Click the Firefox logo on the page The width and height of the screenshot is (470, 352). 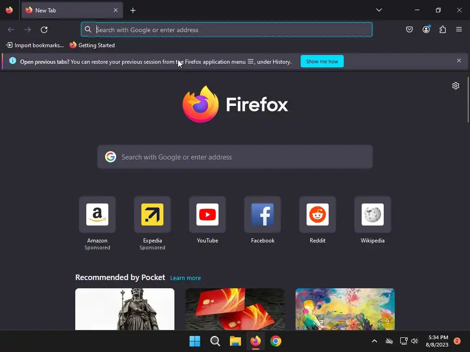coord(235,104)
